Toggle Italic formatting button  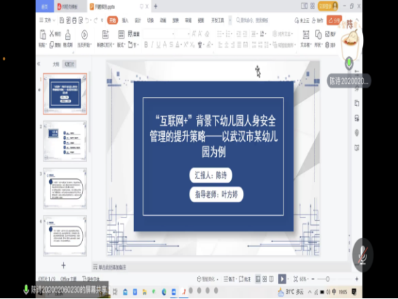pyautogui.click(x=152, y=45)
